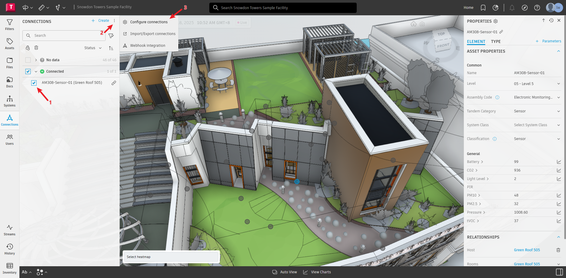The height and width of the screenshot is (278, 566).
Task: Close the Properties panel
Action: (x=559, y=20)
